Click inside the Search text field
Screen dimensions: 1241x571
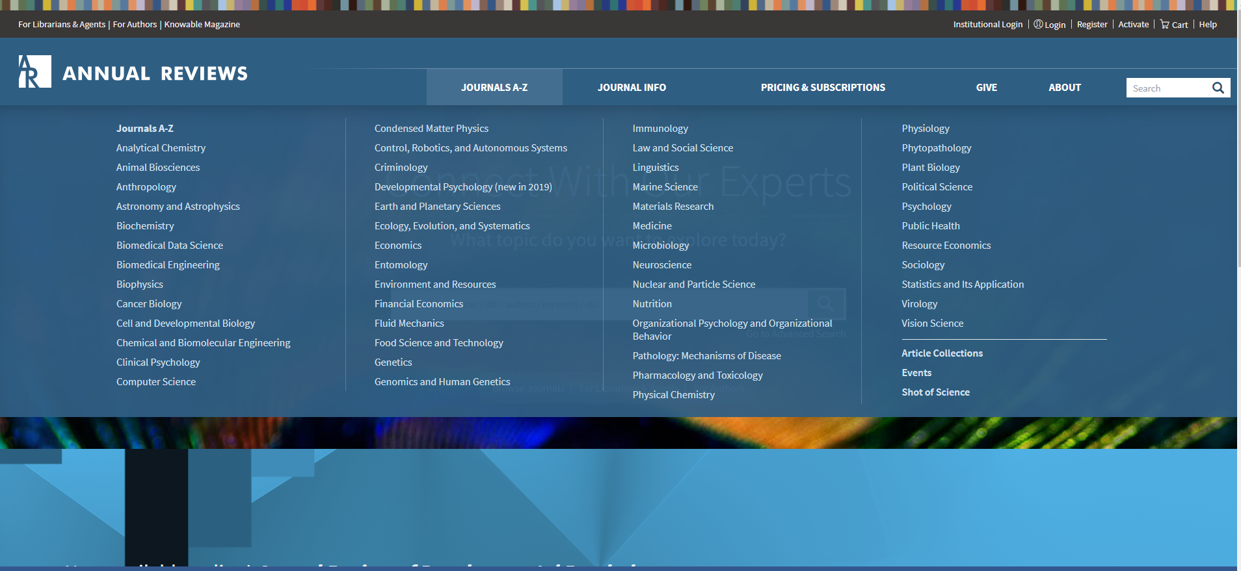pyautogui.click(x=1166, y=88)
